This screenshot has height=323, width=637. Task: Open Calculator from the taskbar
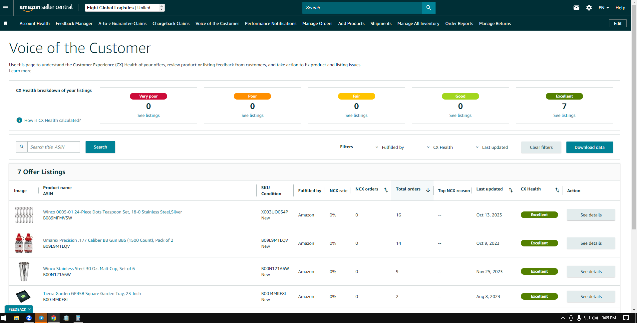pos(78,318)
